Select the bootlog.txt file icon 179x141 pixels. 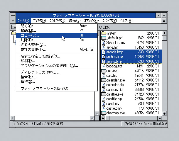(x=104, y=66)
